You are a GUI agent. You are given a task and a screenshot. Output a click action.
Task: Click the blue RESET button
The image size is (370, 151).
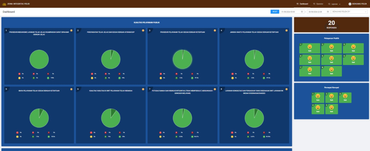275,11
